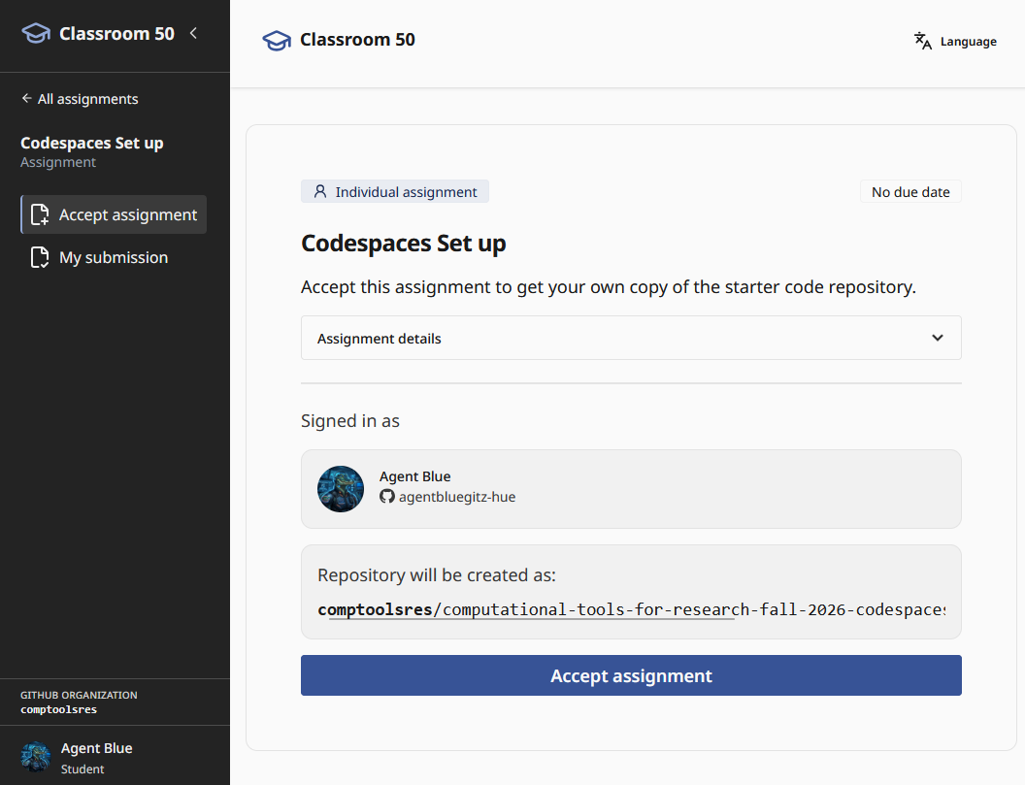Image resolution: width=1025 pixels, height=785 pixels.
Task: Click Agent Blue avatar in sidebar footer
Action: pyautogui.click(x=35, y=757)
